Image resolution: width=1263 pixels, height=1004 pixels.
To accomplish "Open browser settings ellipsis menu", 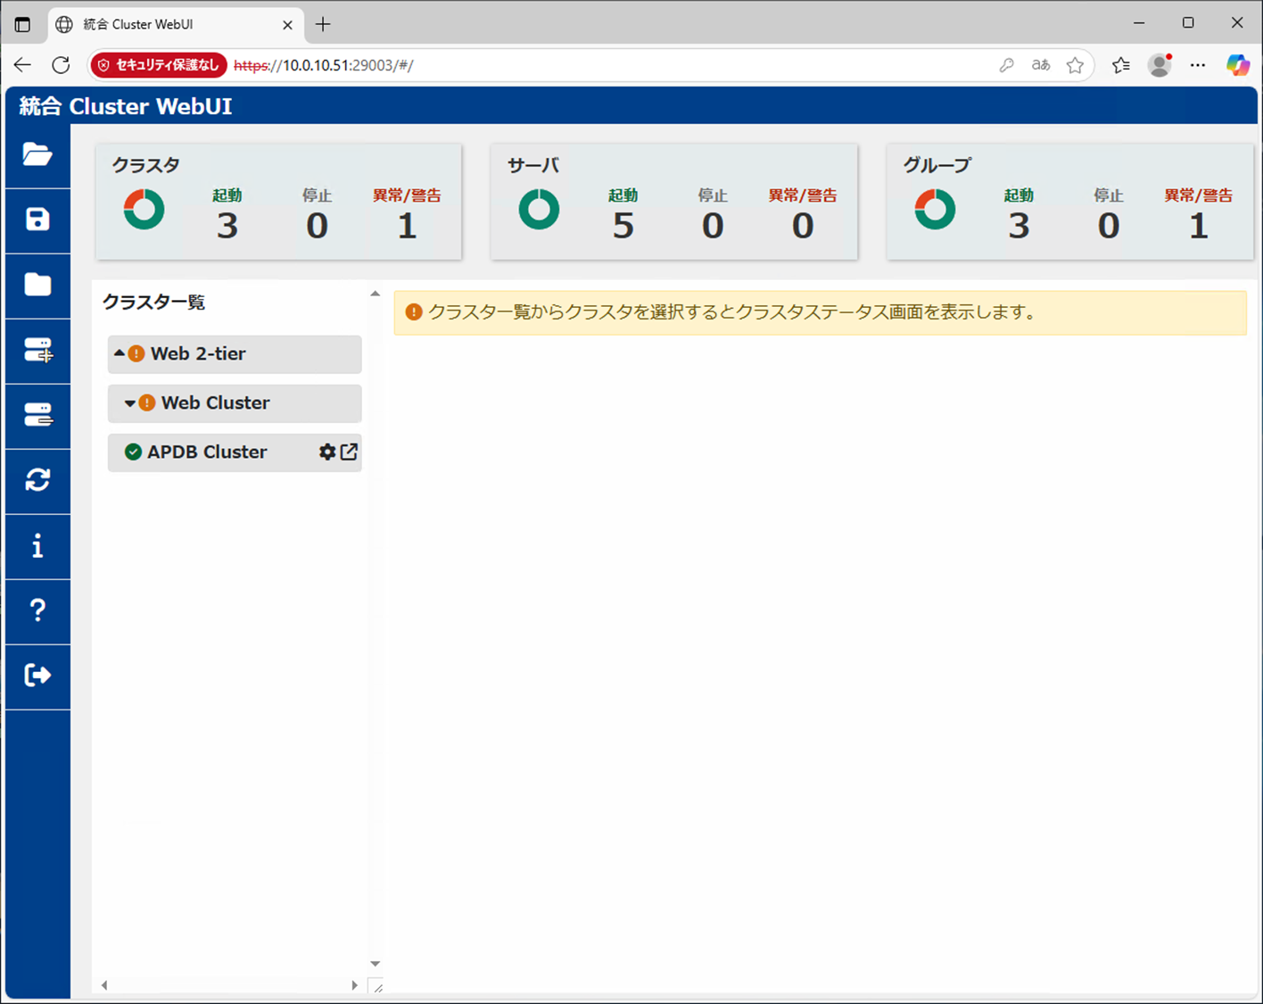I will point(1198,64).
